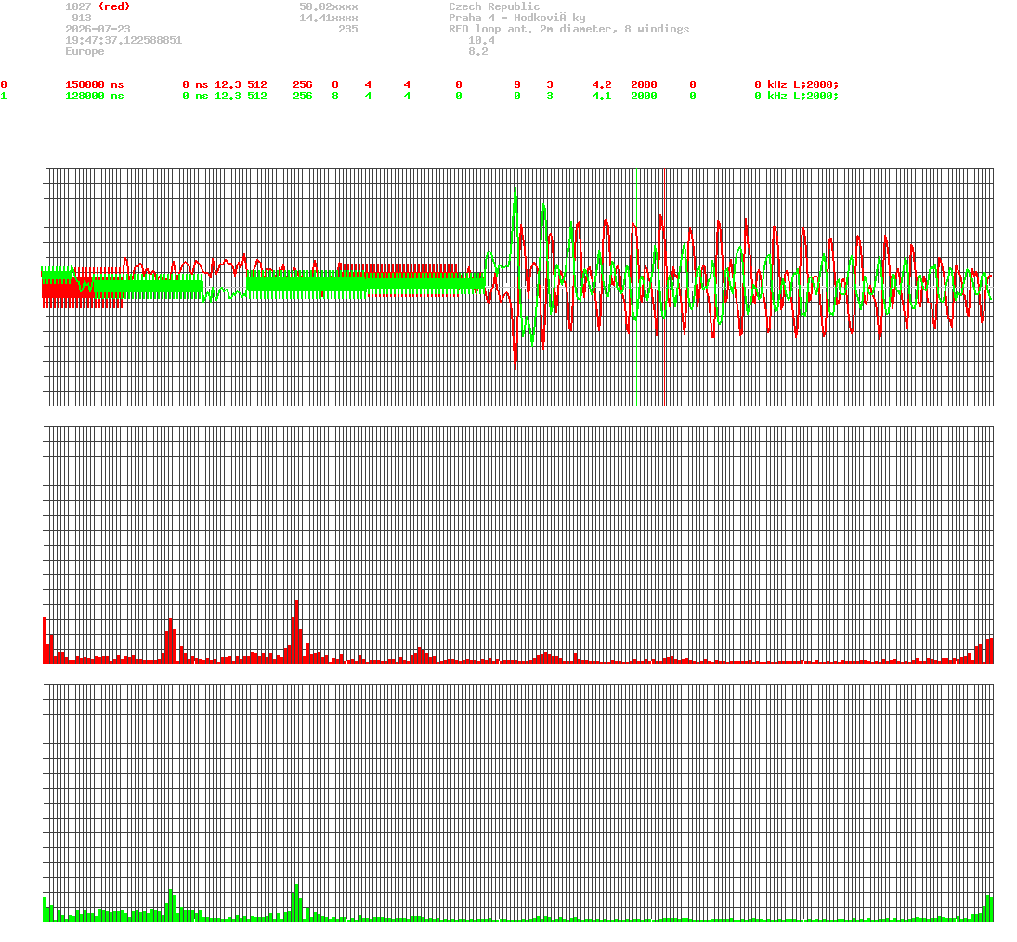Click red row value "256"
Viewport: 1017px width, 942px height.
coord(302,85)
